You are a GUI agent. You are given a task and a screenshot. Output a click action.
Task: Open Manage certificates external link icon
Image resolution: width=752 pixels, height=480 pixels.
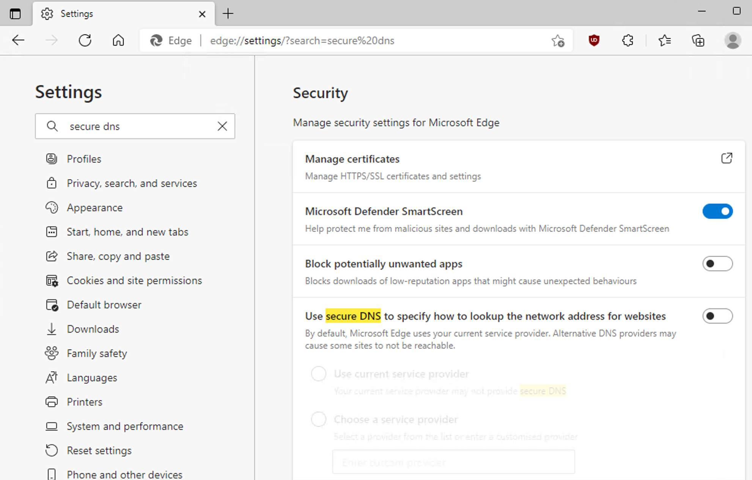point(727,158)
